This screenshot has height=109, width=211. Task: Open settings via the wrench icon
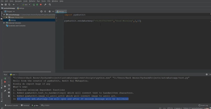coord(45,4)
